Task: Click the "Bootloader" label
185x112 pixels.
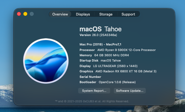Action: tap(88, 82)
